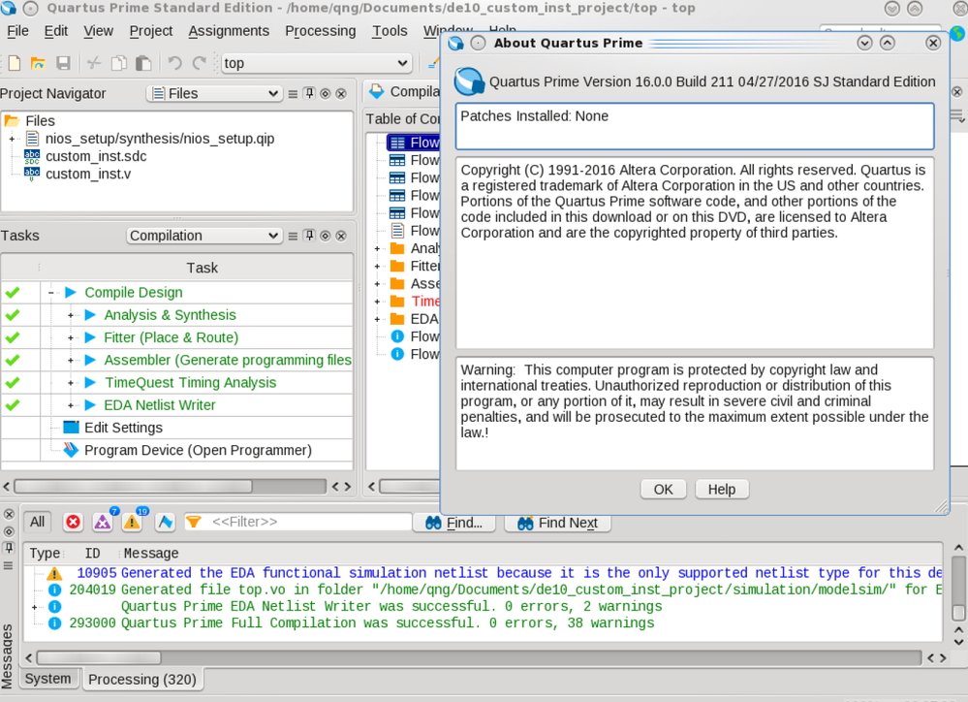Click OK in About Quartus Prime dialog
The height and width of the screenshot is (702, 968).
coord(663,490)
